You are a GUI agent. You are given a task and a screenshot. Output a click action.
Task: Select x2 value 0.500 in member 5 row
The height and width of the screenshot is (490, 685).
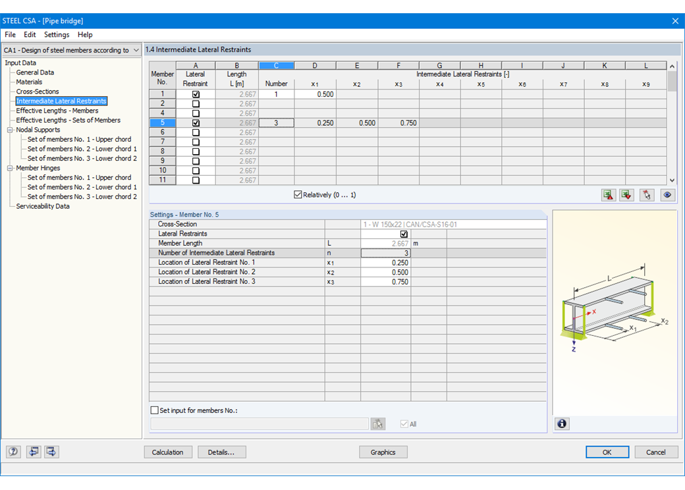(357, 123)
